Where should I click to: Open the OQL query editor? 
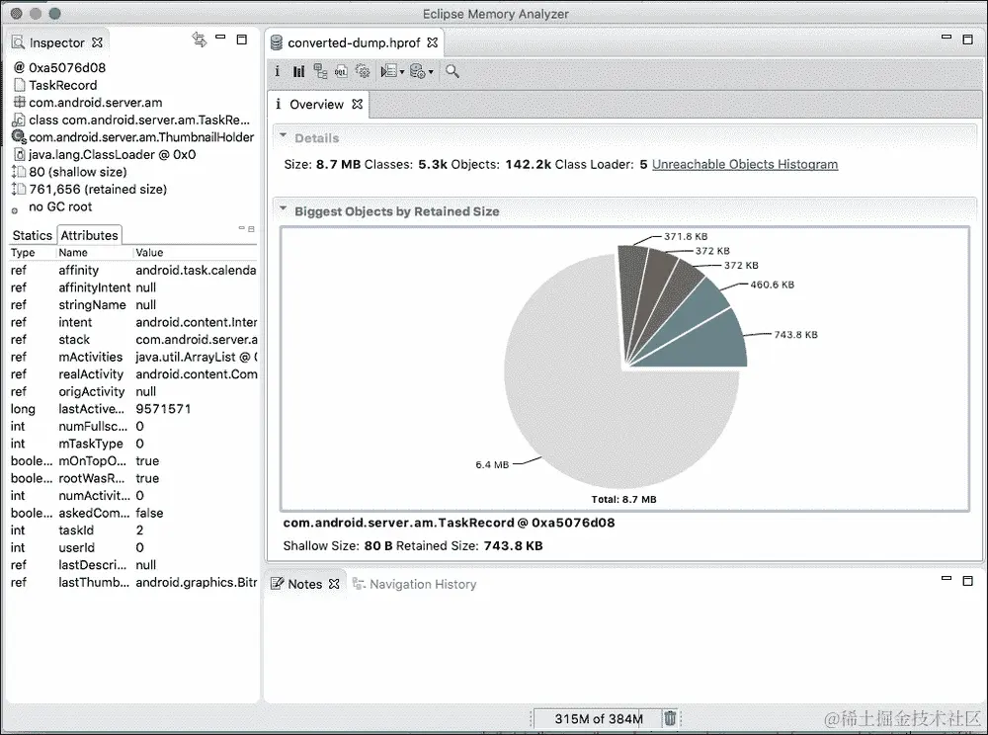point(341,71)
